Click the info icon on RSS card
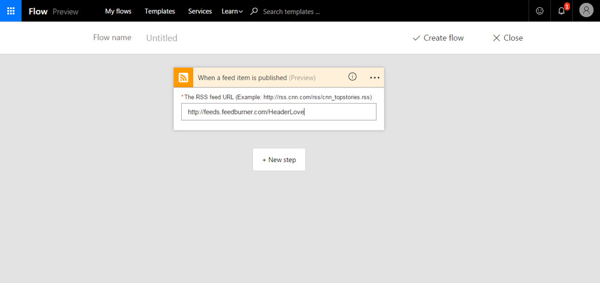The height and width of the screenshot is (283, 600). tap(352, 77)
